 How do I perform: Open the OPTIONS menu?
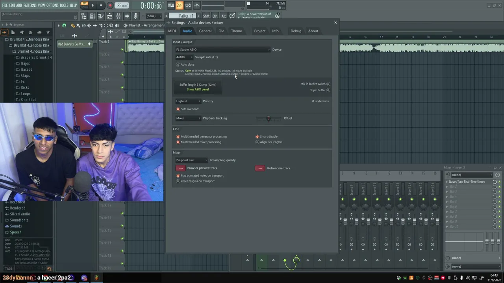[52, 6]
